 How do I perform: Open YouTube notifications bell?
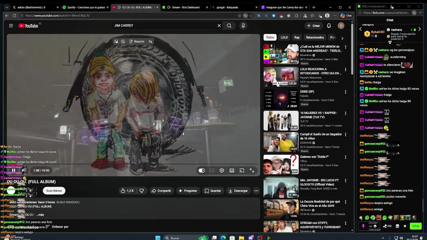coord(329,26)
